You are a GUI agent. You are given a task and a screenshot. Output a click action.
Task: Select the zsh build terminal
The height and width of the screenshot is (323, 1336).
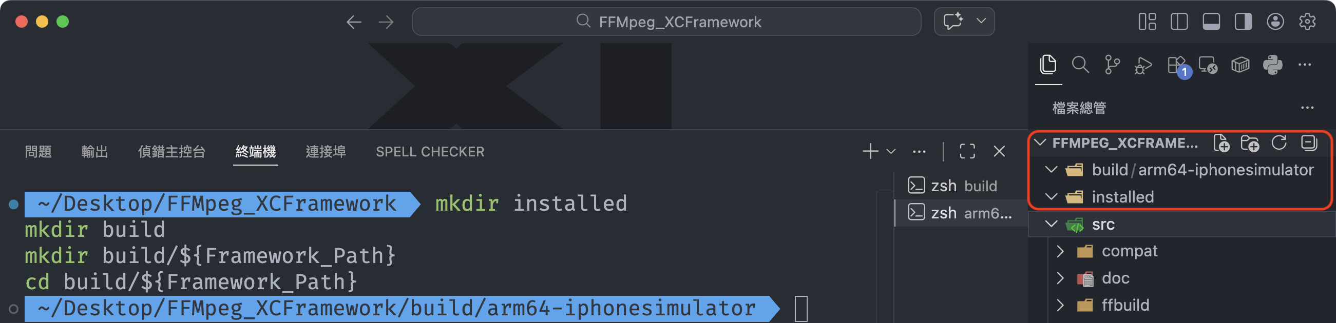[x=963, y=186]
